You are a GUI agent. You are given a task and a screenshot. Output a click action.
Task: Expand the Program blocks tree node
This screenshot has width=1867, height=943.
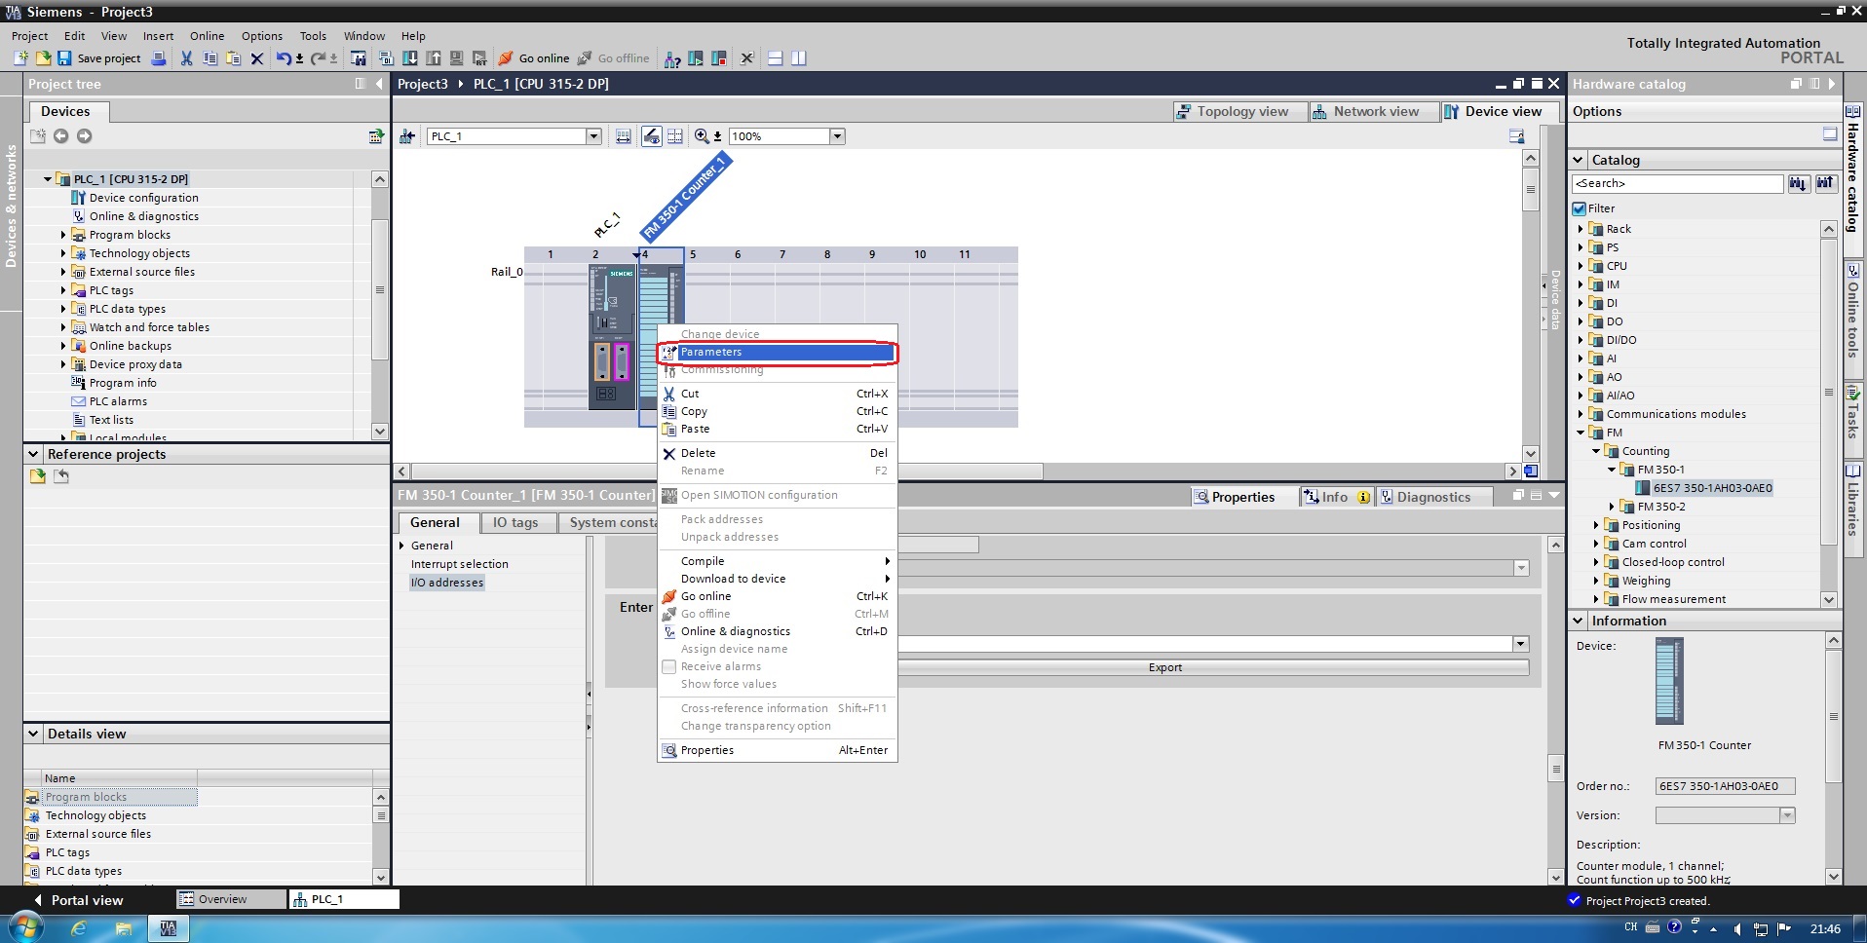(x=63, y=235)
